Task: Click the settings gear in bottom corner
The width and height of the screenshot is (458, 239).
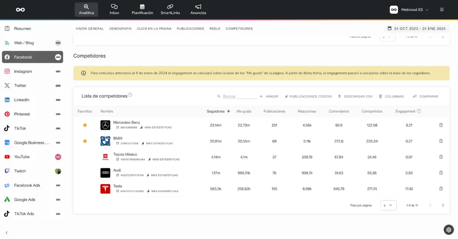Action: [449, 230]
